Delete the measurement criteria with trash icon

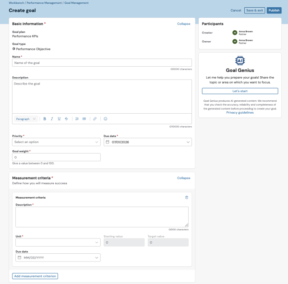pos(187,197)
